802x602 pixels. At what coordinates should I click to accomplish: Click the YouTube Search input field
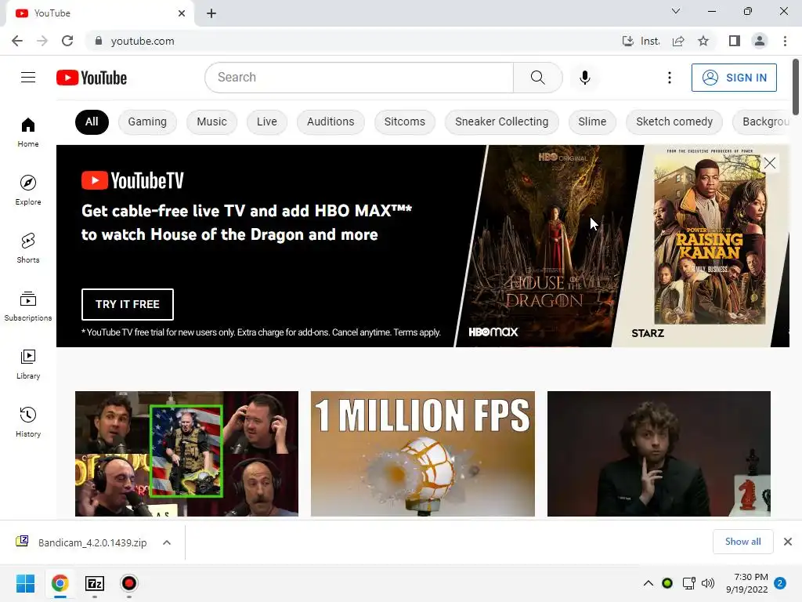point(359,78)
